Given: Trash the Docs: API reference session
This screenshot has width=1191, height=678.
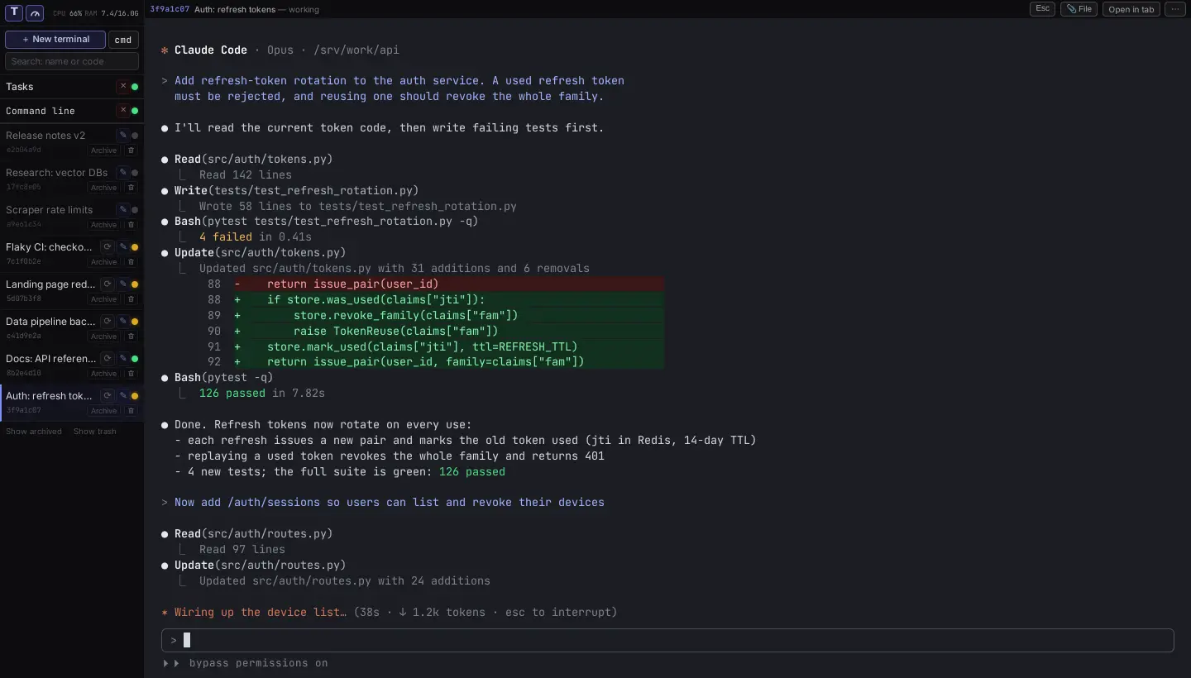Looking at the screenshot, I should point(131,374).
